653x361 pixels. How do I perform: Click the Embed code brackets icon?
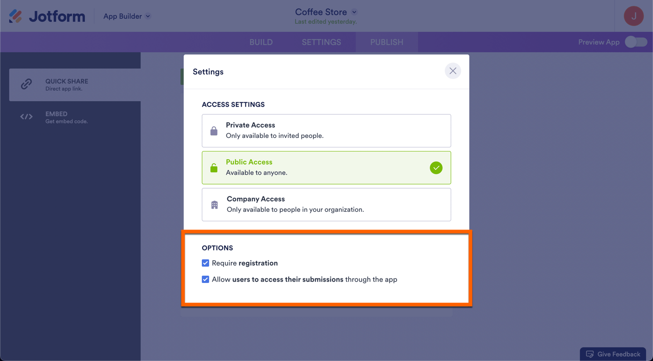[26, 117]
